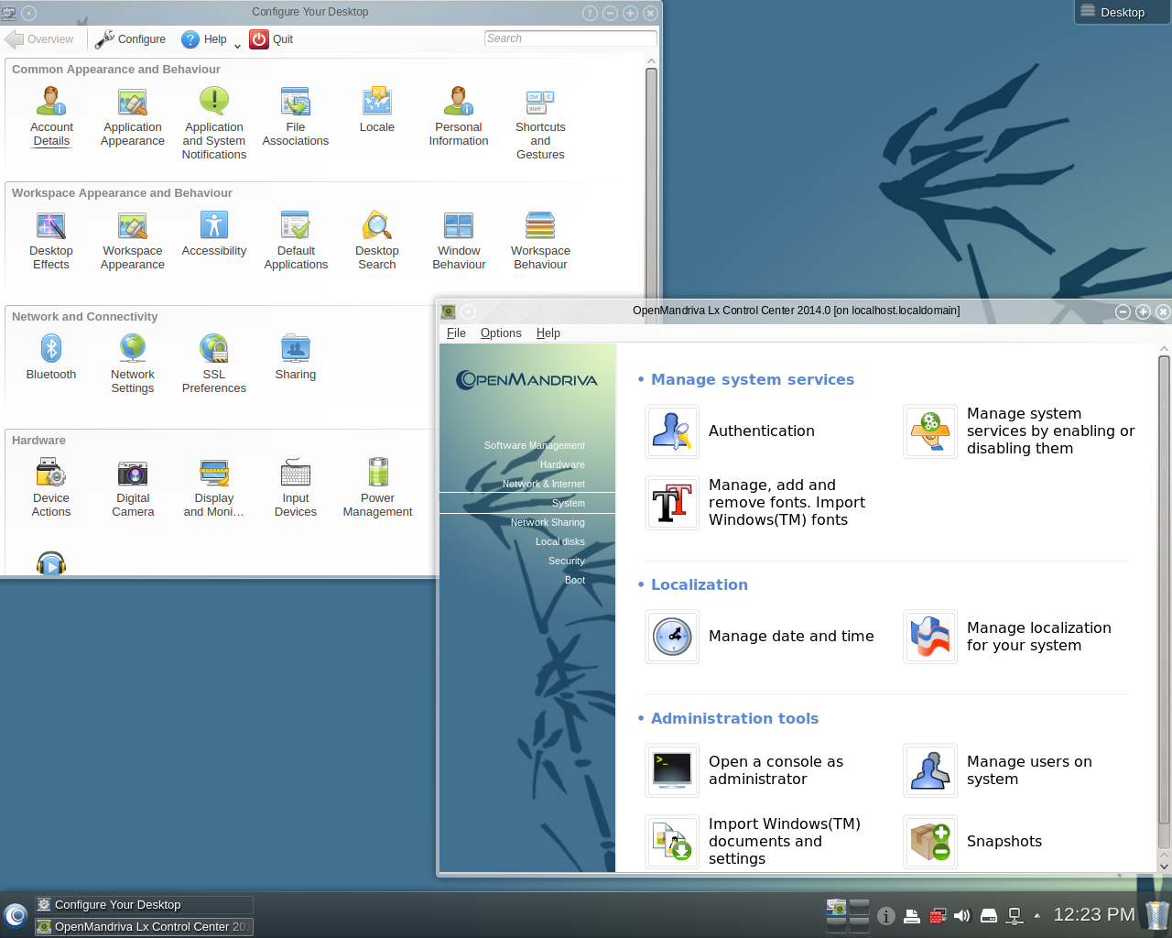Open Manage localization for your system
The image size is (1172, 938).
pyautogui.click(x=1008, y=637)
